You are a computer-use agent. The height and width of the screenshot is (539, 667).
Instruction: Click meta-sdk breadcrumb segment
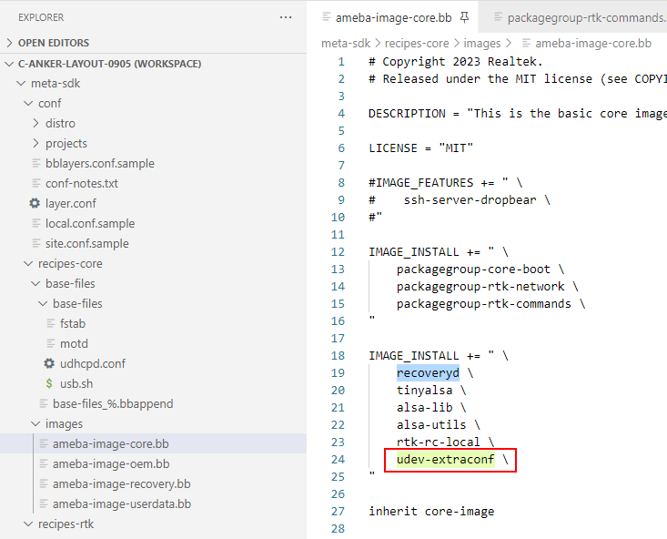tap(347, 43)
